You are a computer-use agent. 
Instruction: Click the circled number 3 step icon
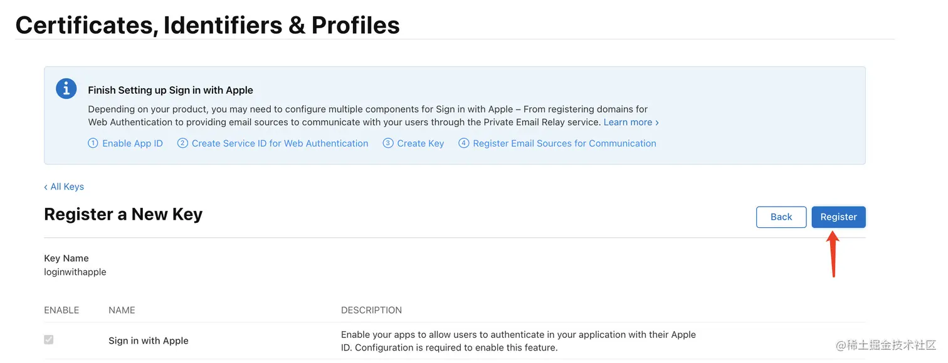(x=388, y=143)
